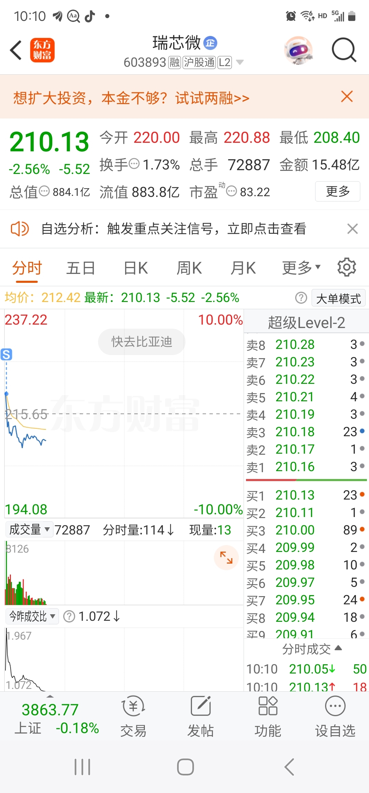Open the 交易 trade icon
This screenshot has height=793, width=369.
(133, 716)
